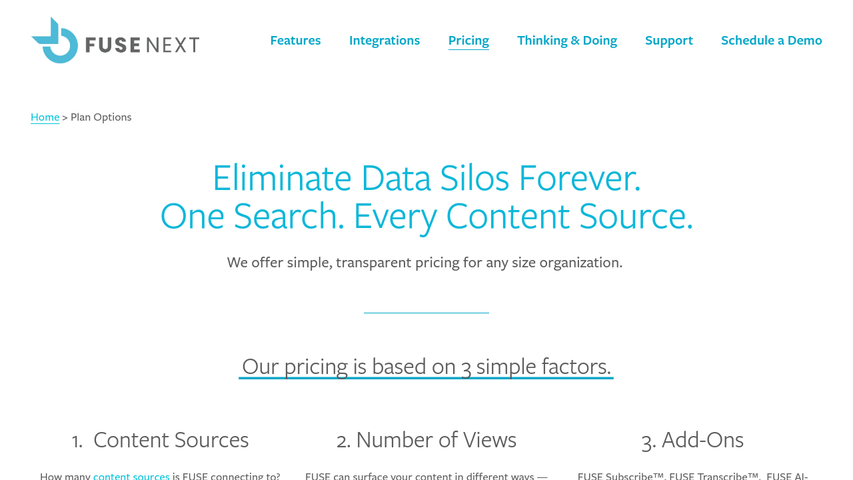Go to the Integrations page
853x480 pixels.
(x=385, y=41)
